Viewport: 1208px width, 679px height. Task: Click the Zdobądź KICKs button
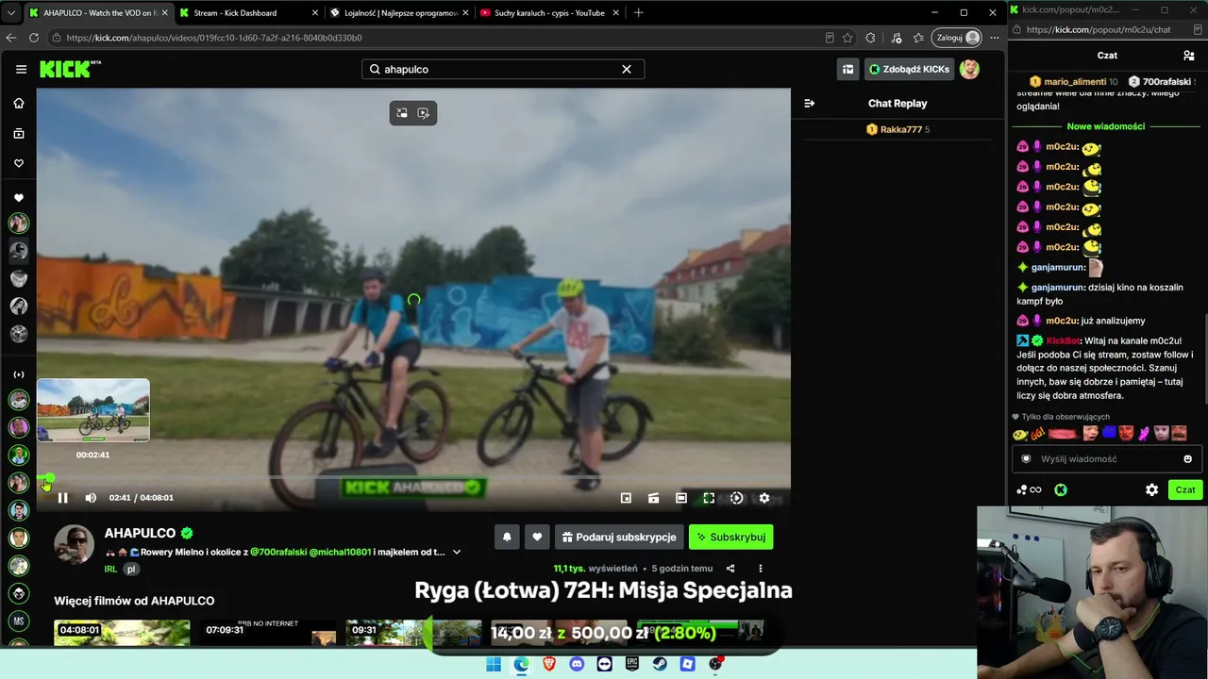pyautogui.click(x=909, y=69)
